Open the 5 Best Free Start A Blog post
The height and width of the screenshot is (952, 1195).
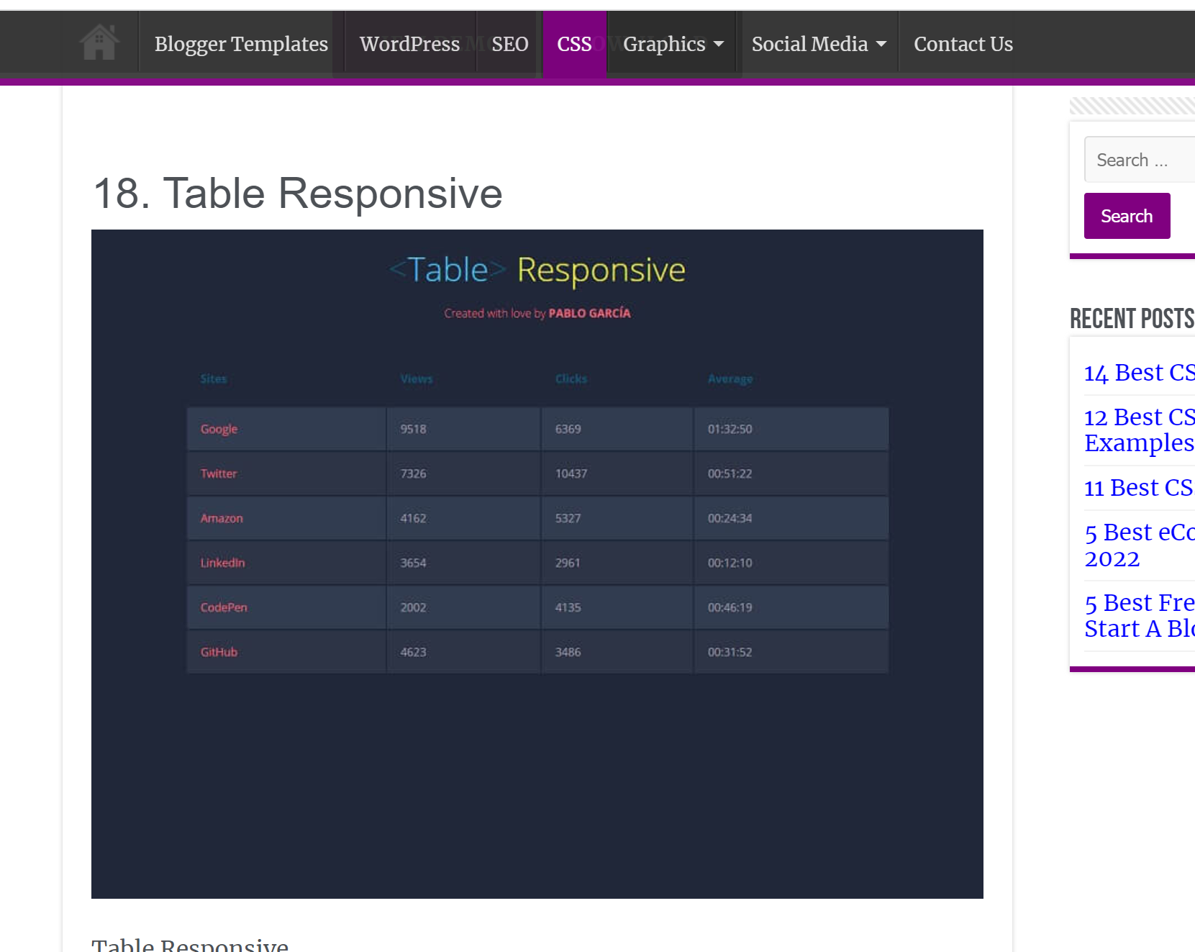(1137, 615)
